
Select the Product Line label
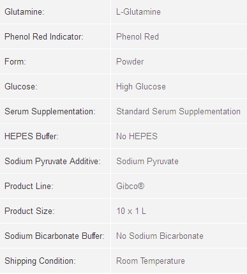pos(29,186)
